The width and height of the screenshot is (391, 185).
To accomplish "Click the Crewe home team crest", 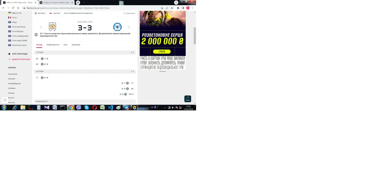I will pyautogui.click(x=52, y=27).
